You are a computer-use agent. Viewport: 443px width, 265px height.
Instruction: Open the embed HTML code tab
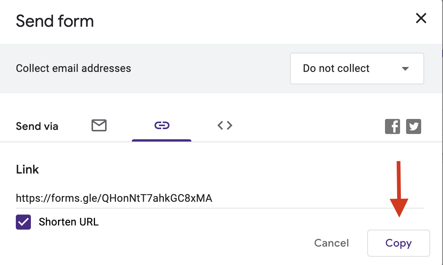click(225, 125)
